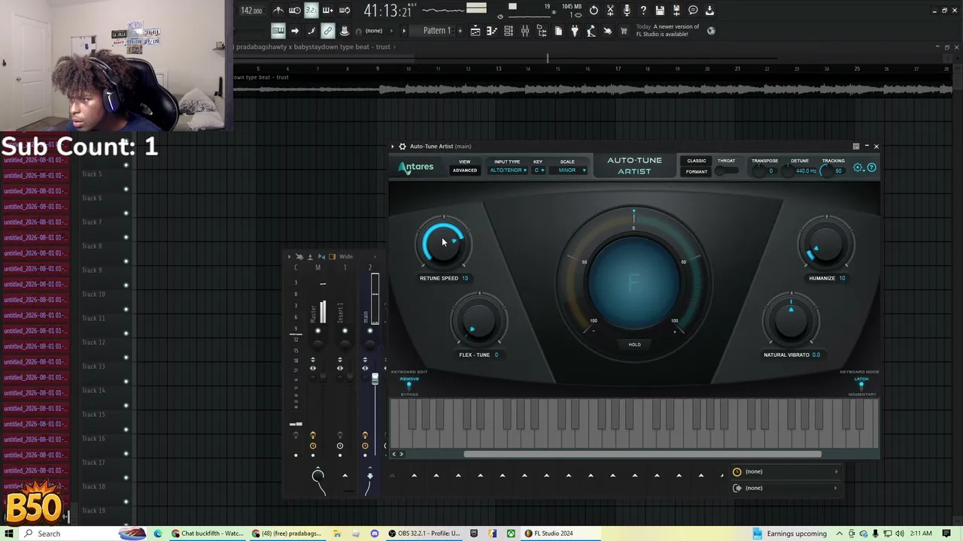Open the channel rack icon
Screen dimensions: 963x541
point(509,31)
